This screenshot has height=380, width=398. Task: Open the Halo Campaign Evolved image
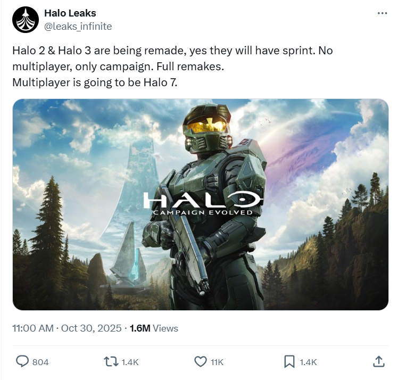(201, 204)
